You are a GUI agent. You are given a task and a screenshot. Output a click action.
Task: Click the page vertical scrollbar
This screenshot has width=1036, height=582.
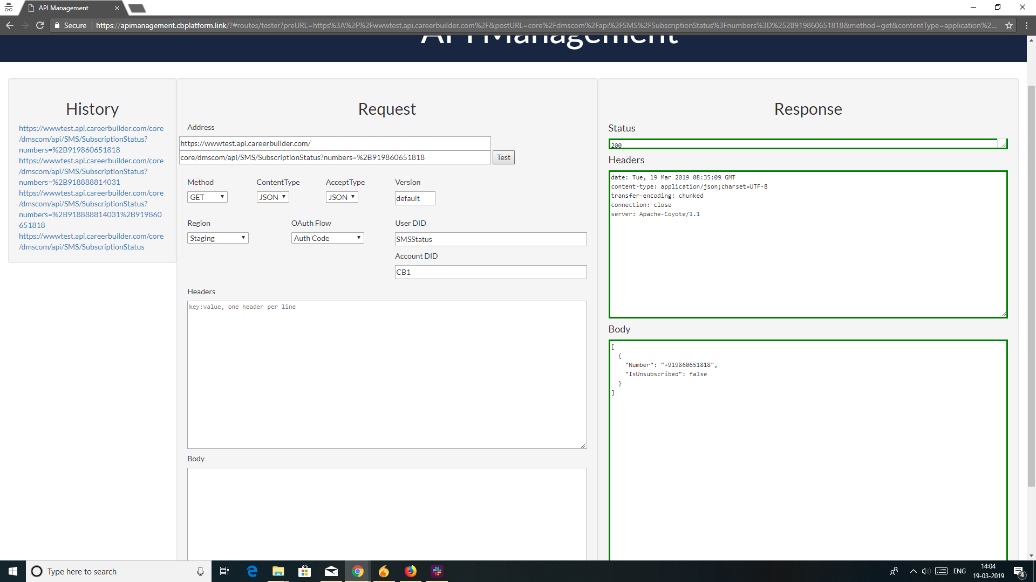click(x=1031, y=286)
